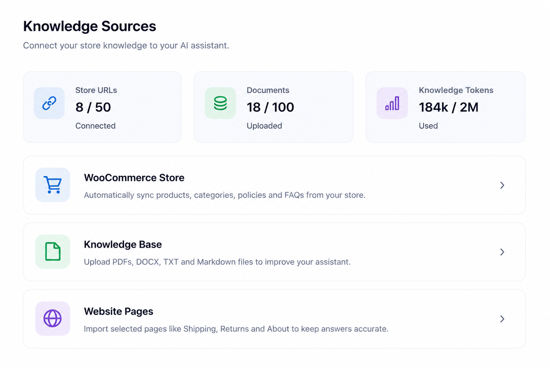Click the "18 / 100" Documents value
The width and height of the screenshot is (550, 368).
(270, 107)
